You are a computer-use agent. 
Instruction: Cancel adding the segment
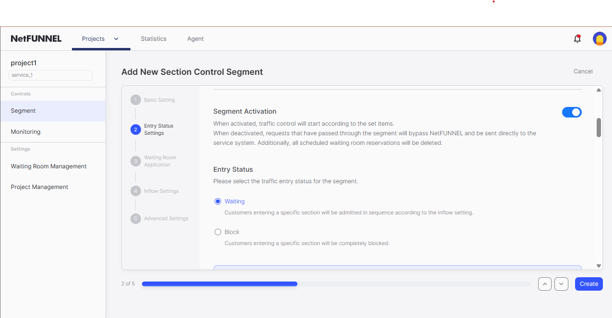[x=583, y=71]
